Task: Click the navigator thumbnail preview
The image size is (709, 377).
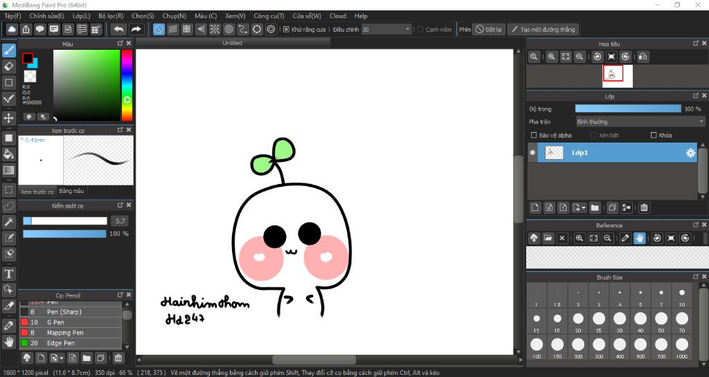Action: [618, 76]
